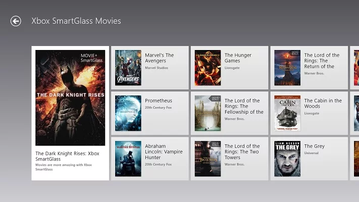Click the 'Movies are more amazing' caption
This screenshot has height=202, width=359.
point(64,167)
